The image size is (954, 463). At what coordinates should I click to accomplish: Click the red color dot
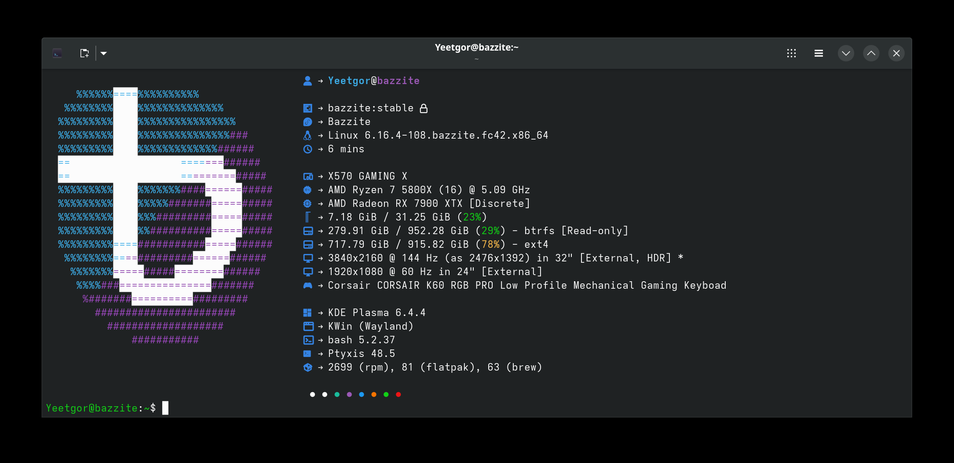point(398,394)
